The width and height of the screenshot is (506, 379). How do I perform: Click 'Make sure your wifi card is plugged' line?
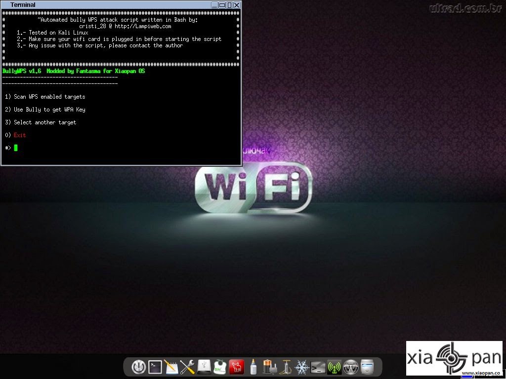point(119,39)
